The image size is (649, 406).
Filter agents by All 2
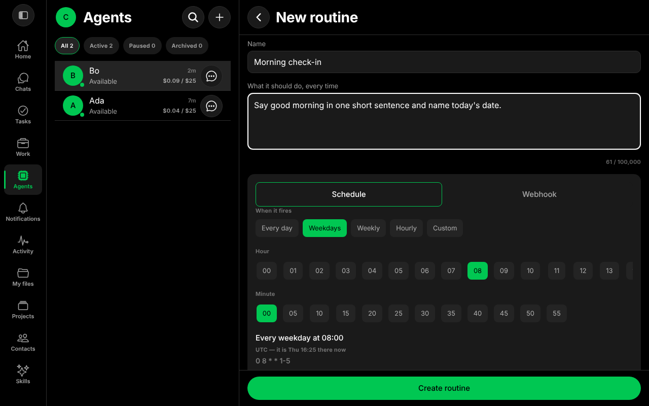[x=67, y=46]
